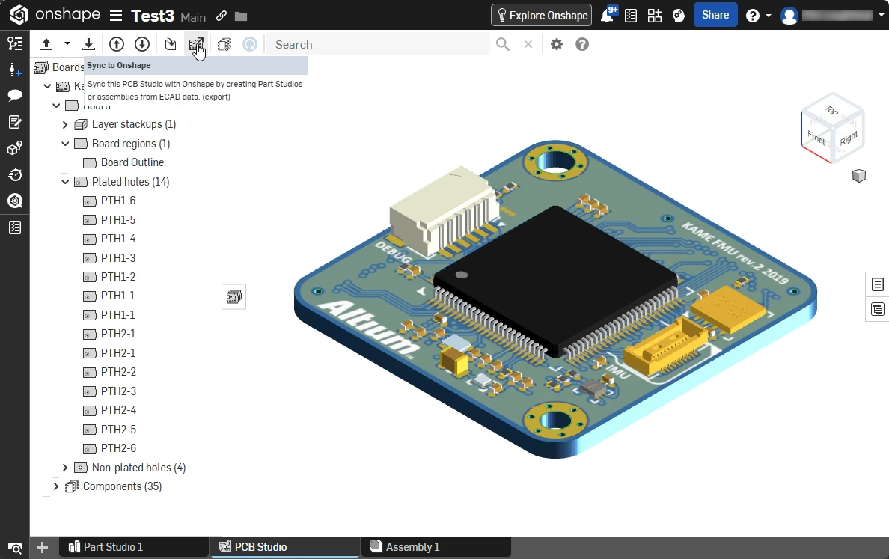The height and width of the screenshot is (559, 889).
Task: Open the BOM table sidebar icon
Action: point(15,227)
